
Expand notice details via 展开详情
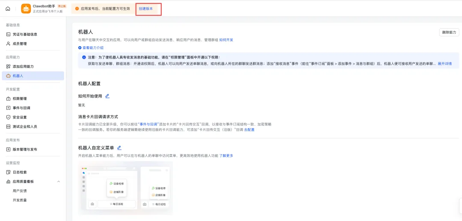pyautogui.click(x=444, y=64)
